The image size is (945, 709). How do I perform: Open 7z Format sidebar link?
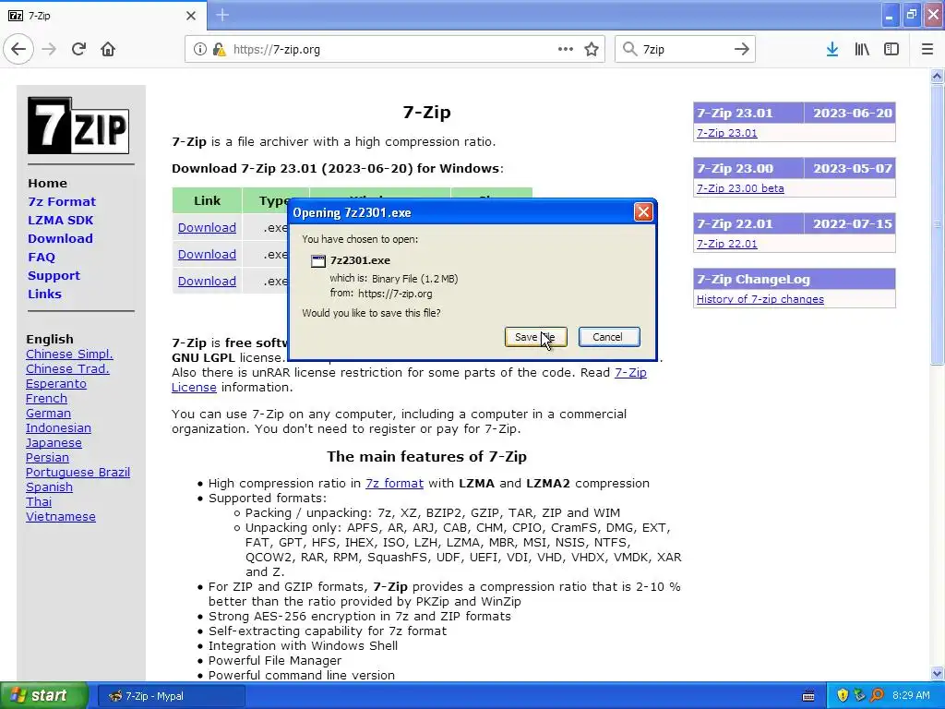click(62, 202)
